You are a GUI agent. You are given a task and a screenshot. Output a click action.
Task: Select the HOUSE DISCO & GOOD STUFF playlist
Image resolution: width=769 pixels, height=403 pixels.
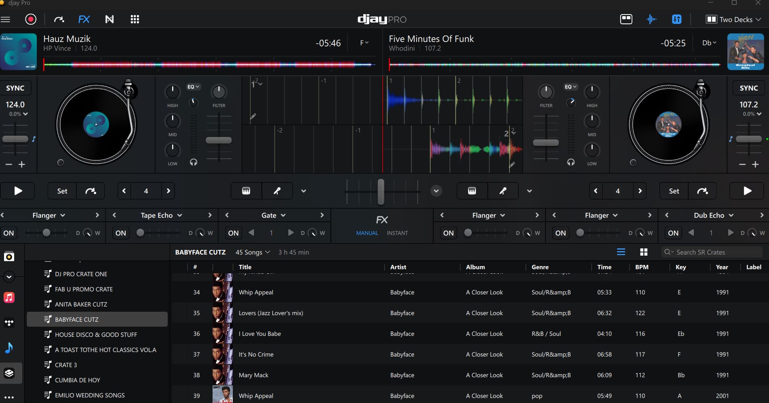tap(96, 335)
